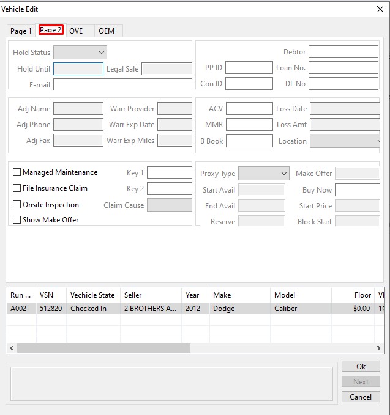390x415 pixels.
Task: Click the Cancel button
Action: coord(361,397)
